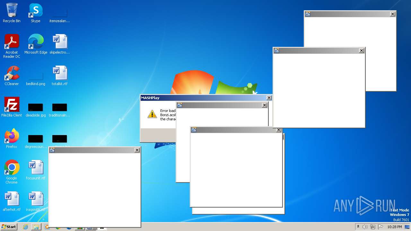
Task: Launch FileZilla Client shortcut
Action: [12, 107]
